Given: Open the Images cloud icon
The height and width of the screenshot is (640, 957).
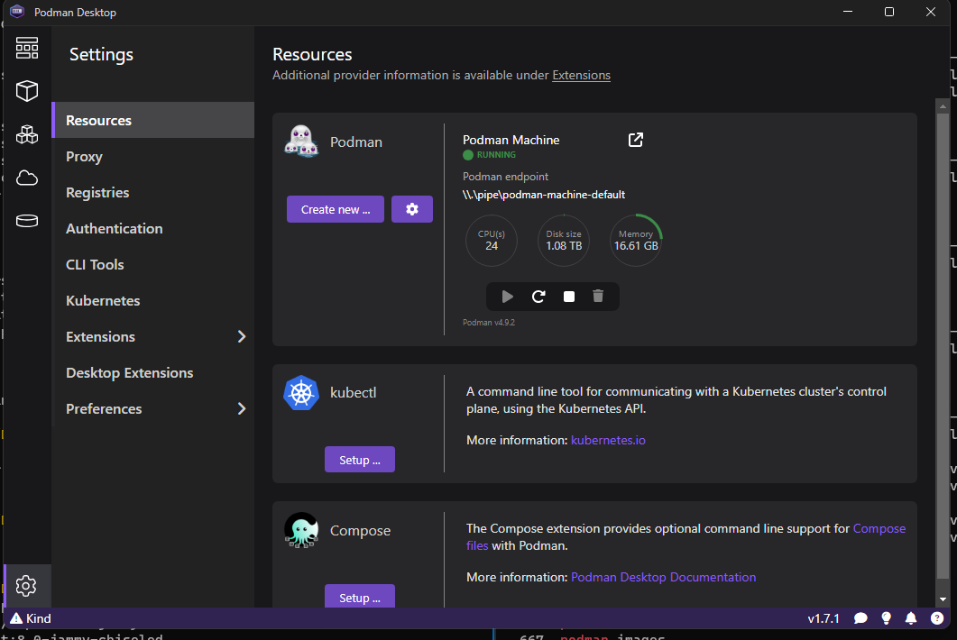Looking at the screenshot, I should 27,178.
